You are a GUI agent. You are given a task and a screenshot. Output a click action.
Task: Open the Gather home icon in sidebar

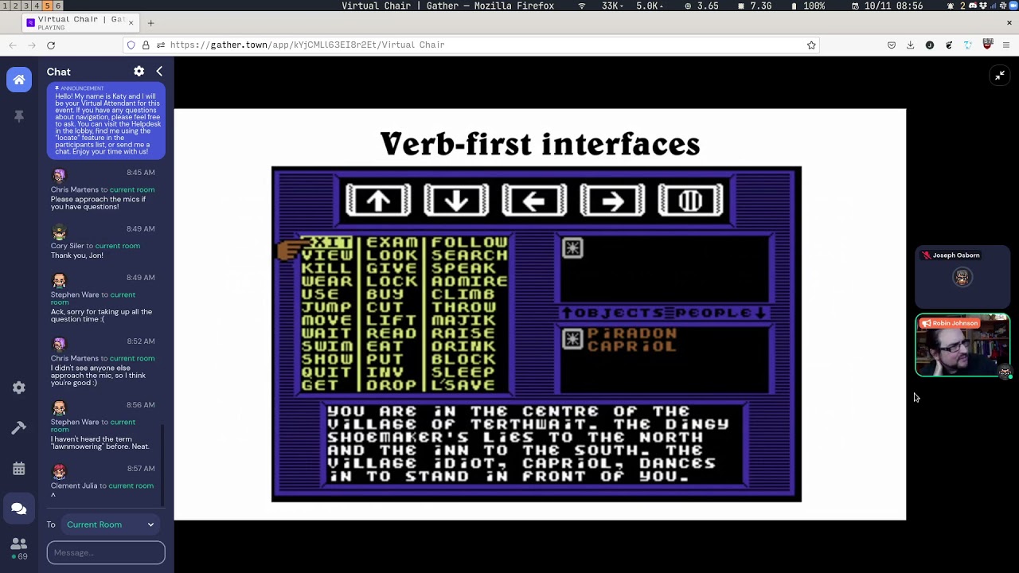pos(19,80)
